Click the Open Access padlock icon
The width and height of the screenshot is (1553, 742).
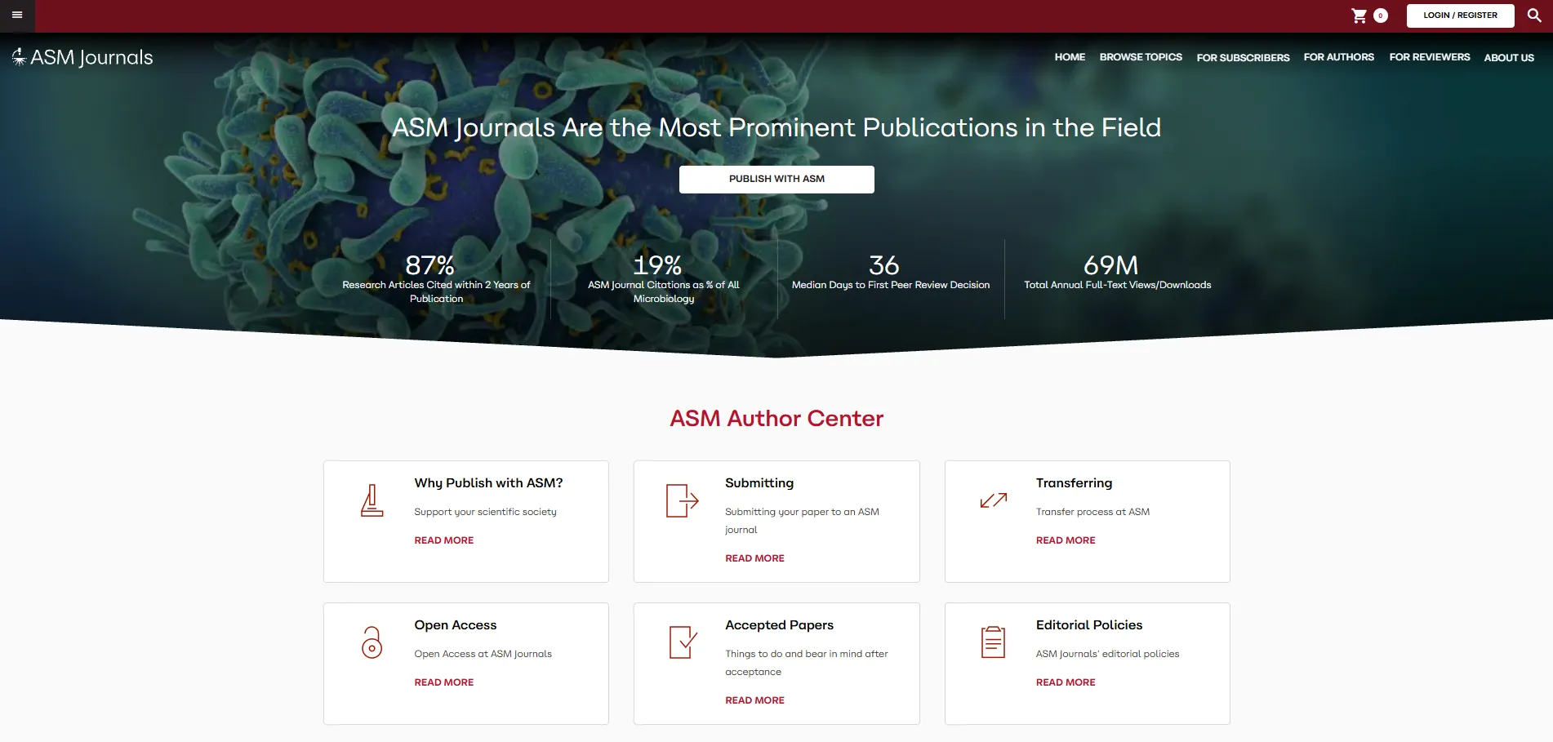pyautogui.click(x=372, y=642)
